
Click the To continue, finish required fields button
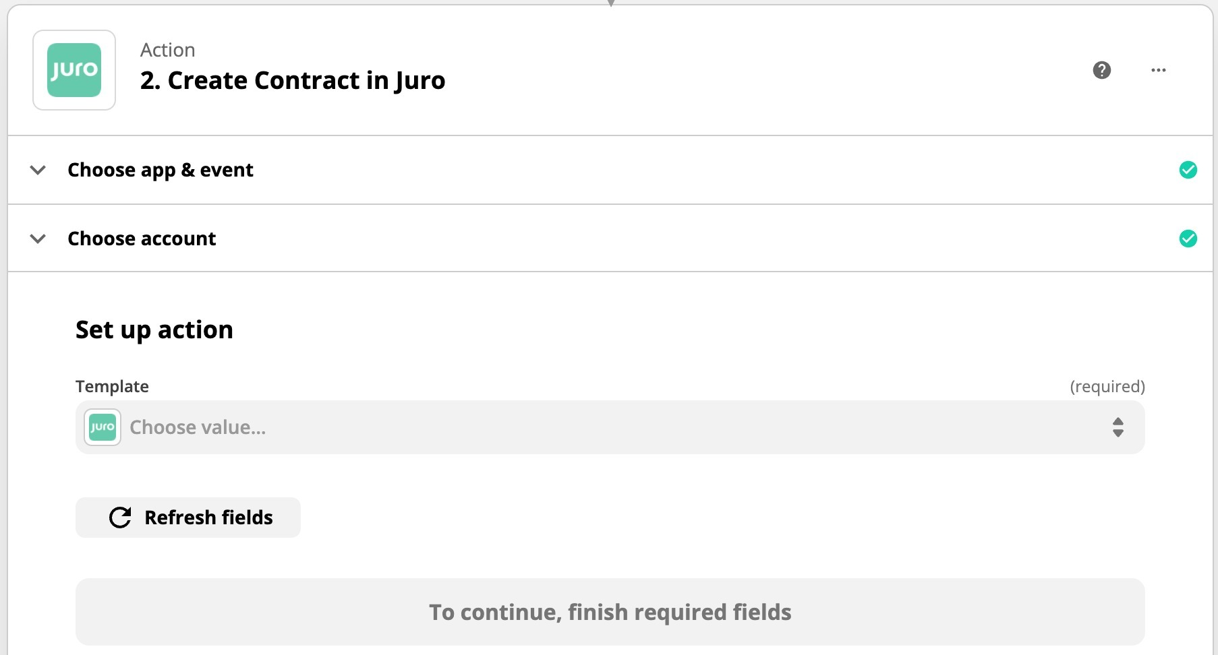(x=610, y=612)
